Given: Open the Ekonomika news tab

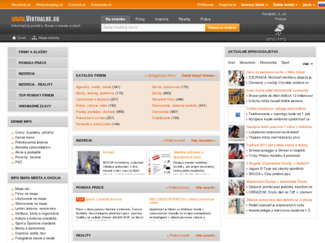Looking at the screenshot, I should click(268, 62).
